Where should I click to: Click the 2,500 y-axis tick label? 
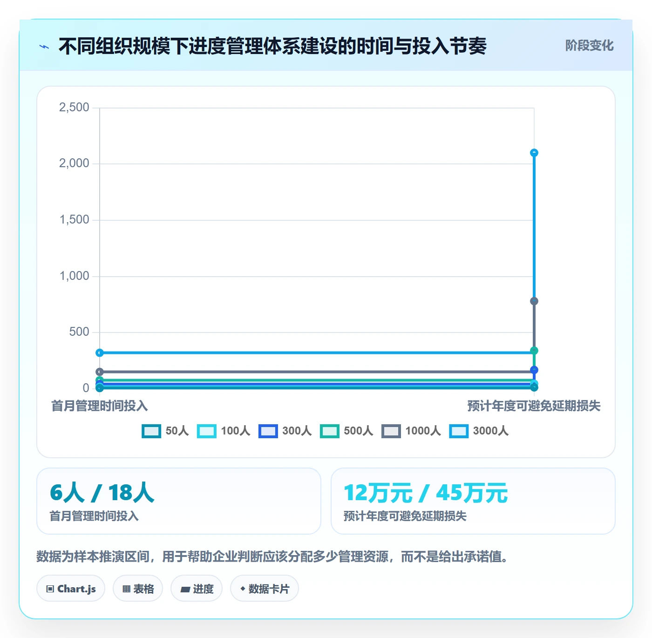pos(74,108)
